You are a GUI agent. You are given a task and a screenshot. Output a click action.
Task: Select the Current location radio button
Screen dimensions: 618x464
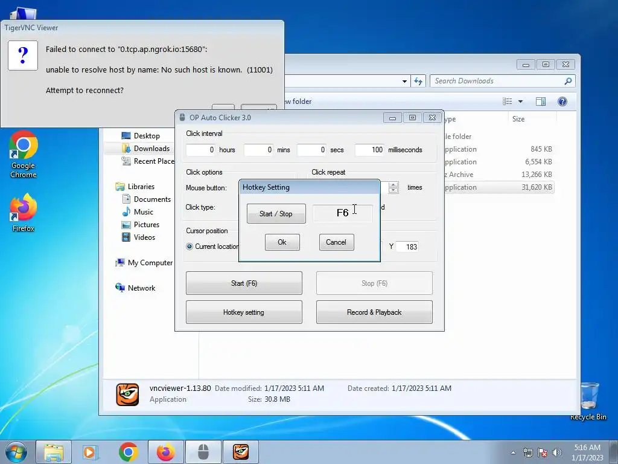[x=190, y=246]
